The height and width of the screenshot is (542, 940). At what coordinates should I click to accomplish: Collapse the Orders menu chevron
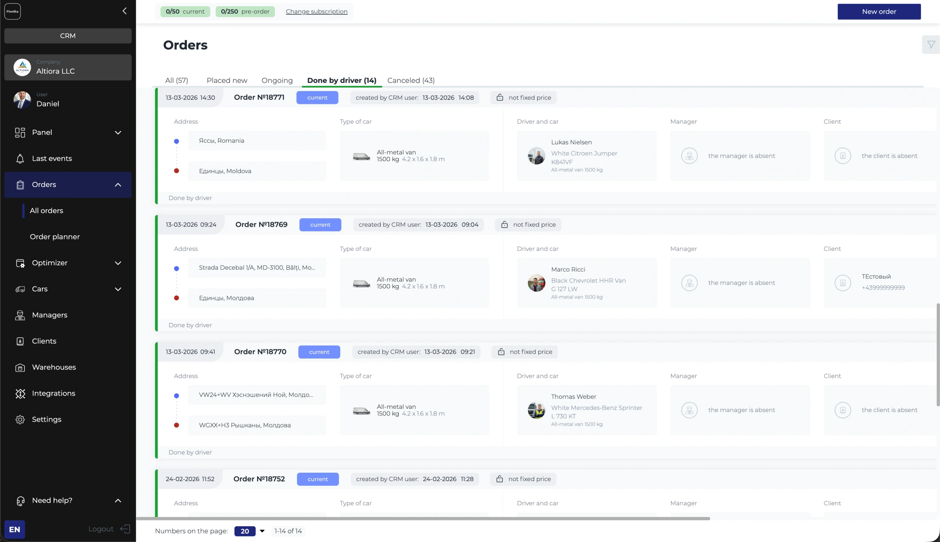tap(118, 185)
